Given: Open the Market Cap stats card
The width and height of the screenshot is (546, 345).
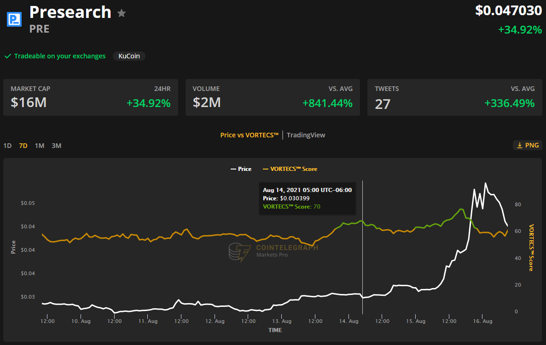Looking at the screenshot, I should pos(91,97).
